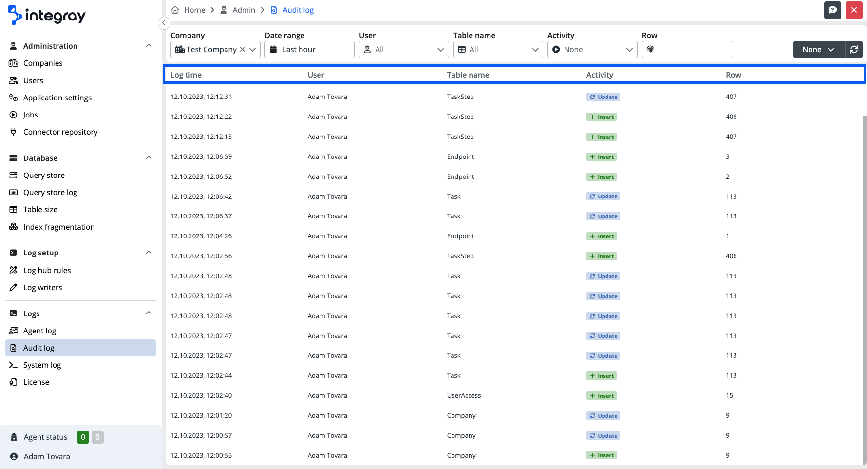867x469 pixels.
Task: Open the chat feedback icon
Action: (x=832, y=10)
